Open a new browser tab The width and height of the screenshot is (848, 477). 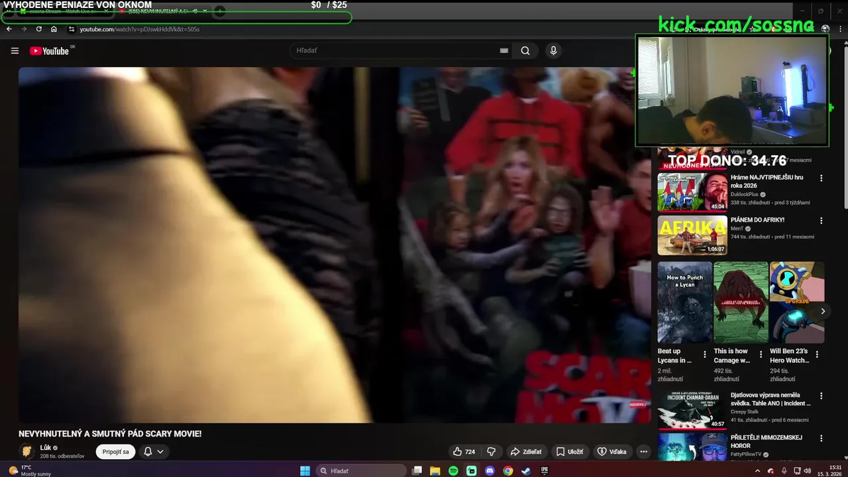tap(219, 11)
